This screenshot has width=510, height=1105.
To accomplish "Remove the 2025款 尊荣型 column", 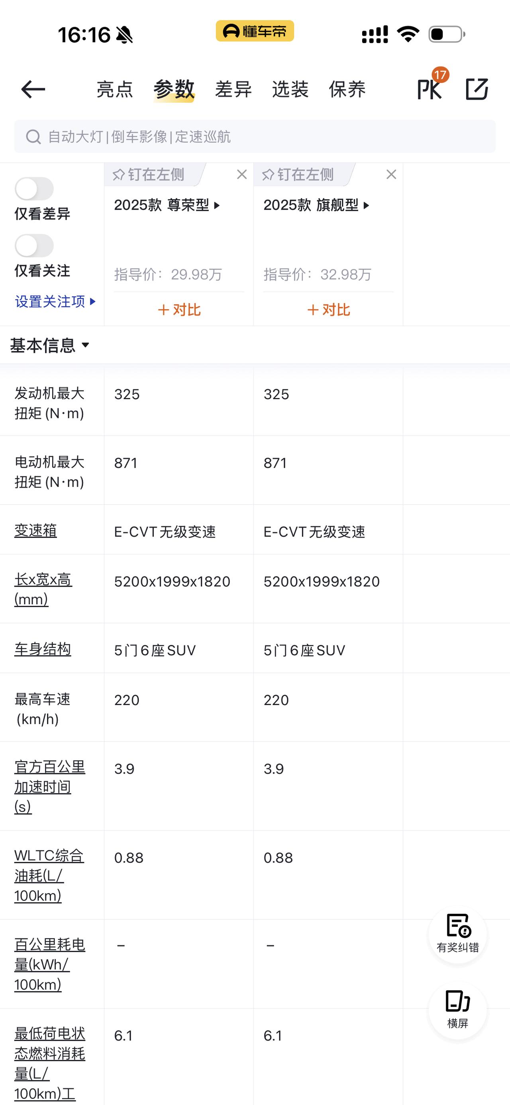I will (242, 174).
